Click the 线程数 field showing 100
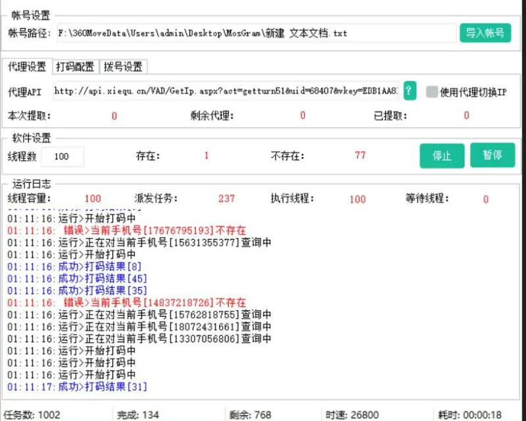 tap(62, 156)
